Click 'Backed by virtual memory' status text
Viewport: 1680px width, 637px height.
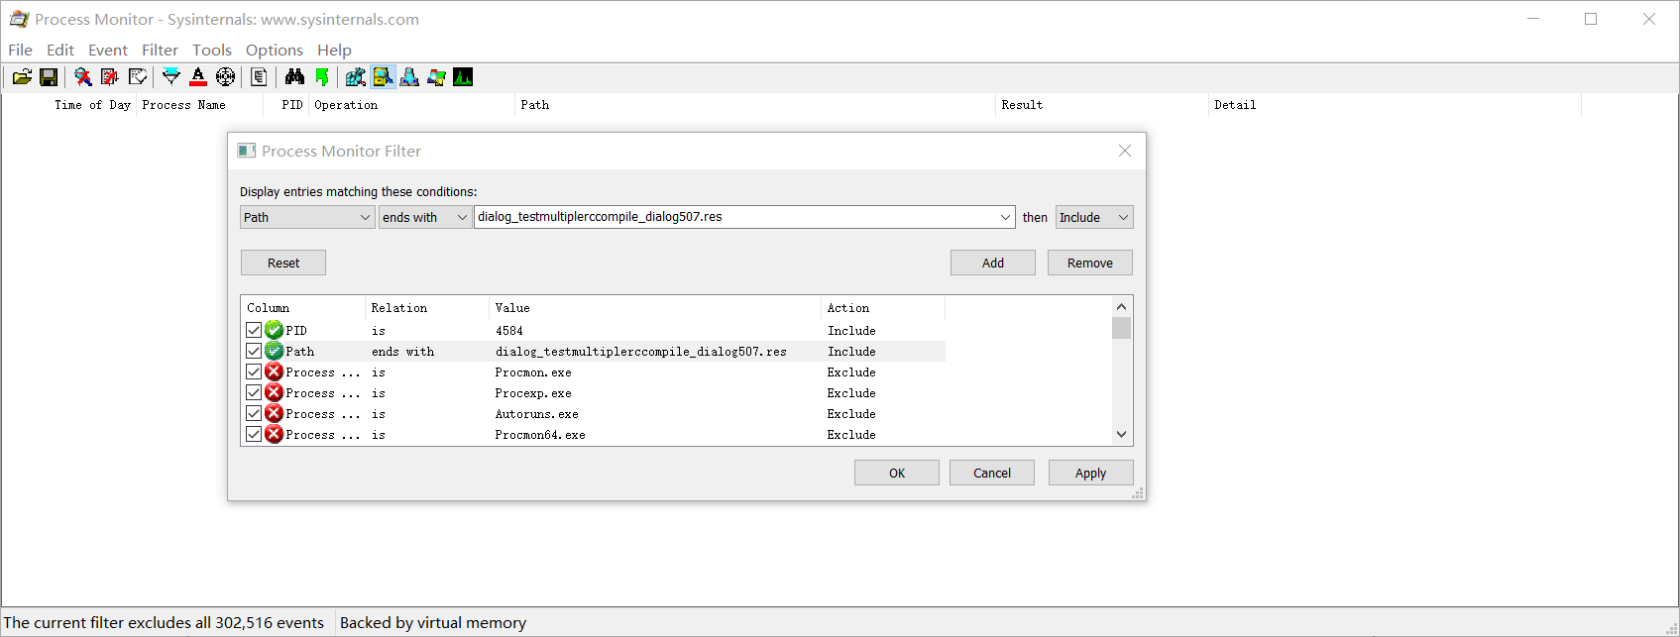pyautogui.click(x=433, y=622)
